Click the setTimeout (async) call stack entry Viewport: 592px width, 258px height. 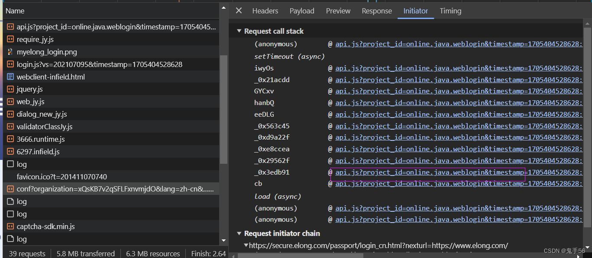[289, 57]
